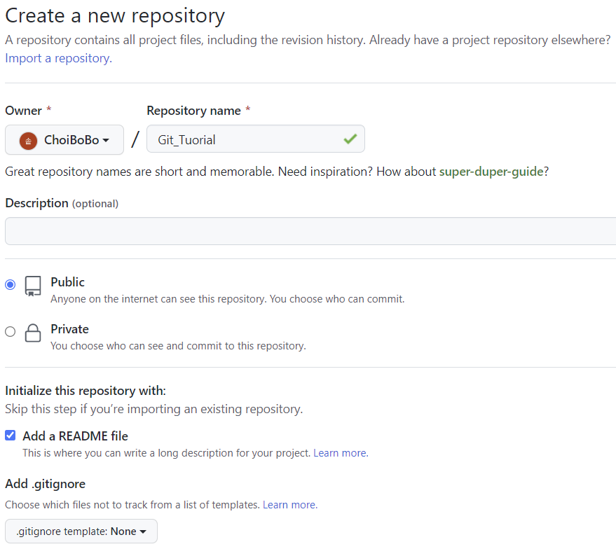Click the Add a README file label
Screen dimensions: 616x556
tap(76, 436)
